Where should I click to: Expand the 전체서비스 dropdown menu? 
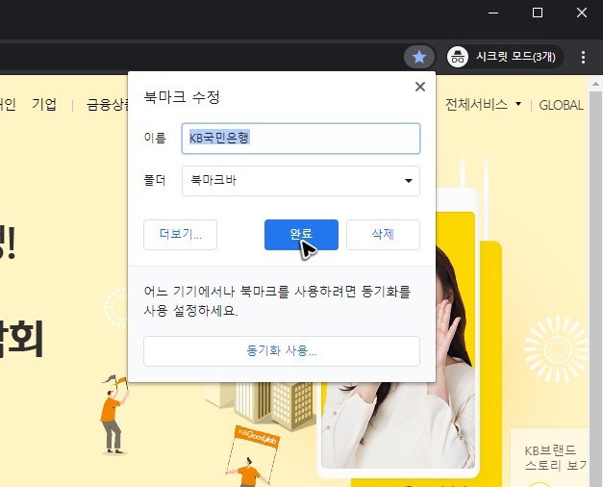point(483,104)
